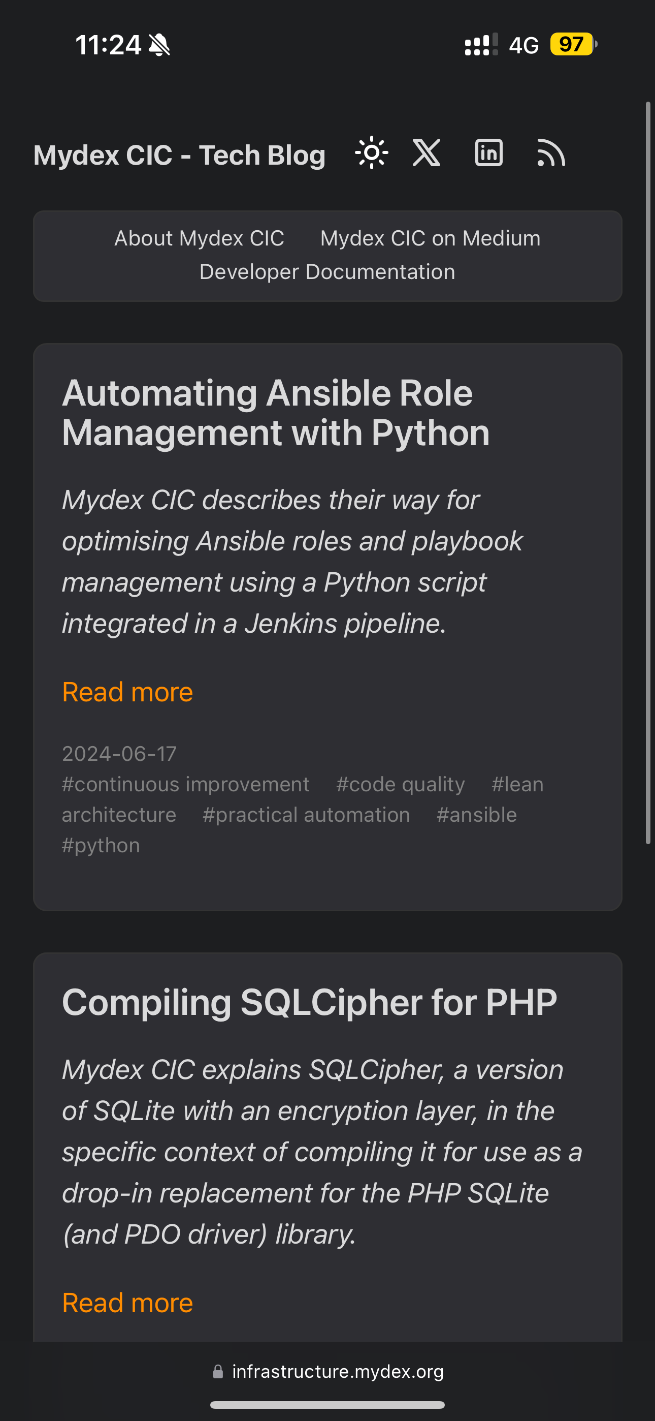The image size is (655, 1421).
Task: Tap the battery indicator showing 97
Action: (572, 44)
